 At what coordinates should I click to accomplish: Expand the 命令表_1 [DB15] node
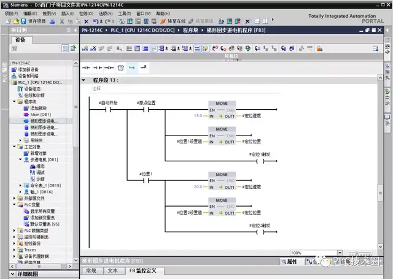coord(20,185)
